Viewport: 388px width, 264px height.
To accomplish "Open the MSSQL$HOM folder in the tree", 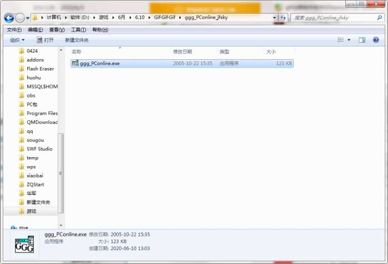I will (42, 86).
